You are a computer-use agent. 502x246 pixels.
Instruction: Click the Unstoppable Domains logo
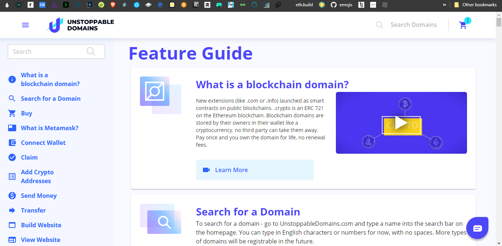click(80, 25)
